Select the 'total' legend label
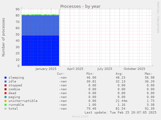The image size is (161, 120). [13, 109]
